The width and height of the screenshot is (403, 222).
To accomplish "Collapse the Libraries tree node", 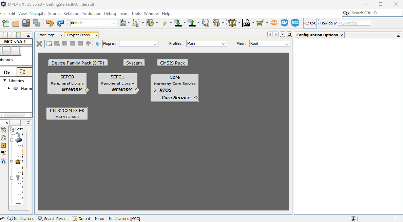I will pyautogui.click(x=5, y=80).
